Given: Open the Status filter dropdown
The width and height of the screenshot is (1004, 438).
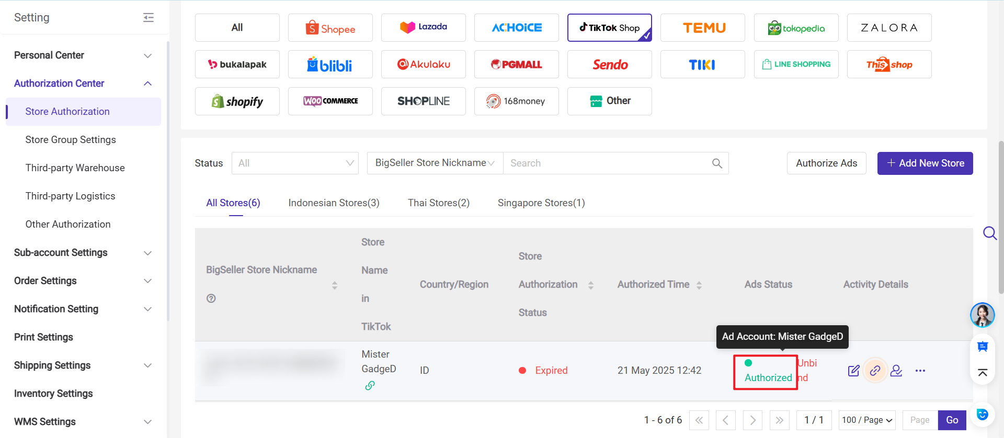Looking at the screenshot, I should point(295,163).
